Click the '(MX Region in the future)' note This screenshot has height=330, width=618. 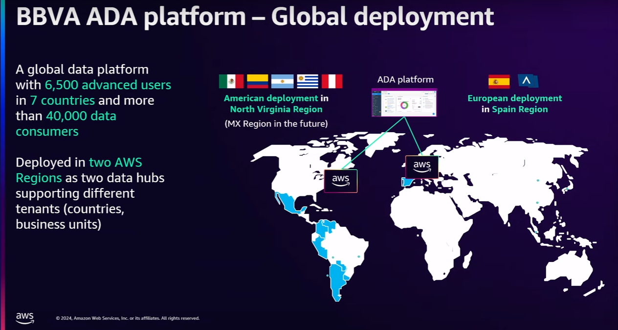coord(276,124)
